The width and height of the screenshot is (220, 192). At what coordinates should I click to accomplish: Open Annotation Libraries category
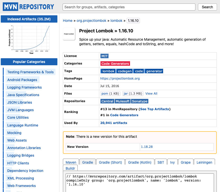pos(24,148)
